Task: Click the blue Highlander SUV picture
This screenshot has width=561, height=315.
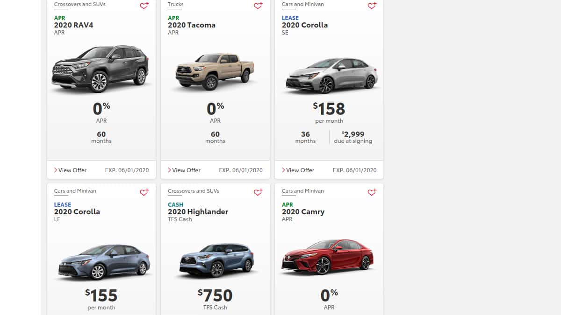Action: click(x=217, y=260)
